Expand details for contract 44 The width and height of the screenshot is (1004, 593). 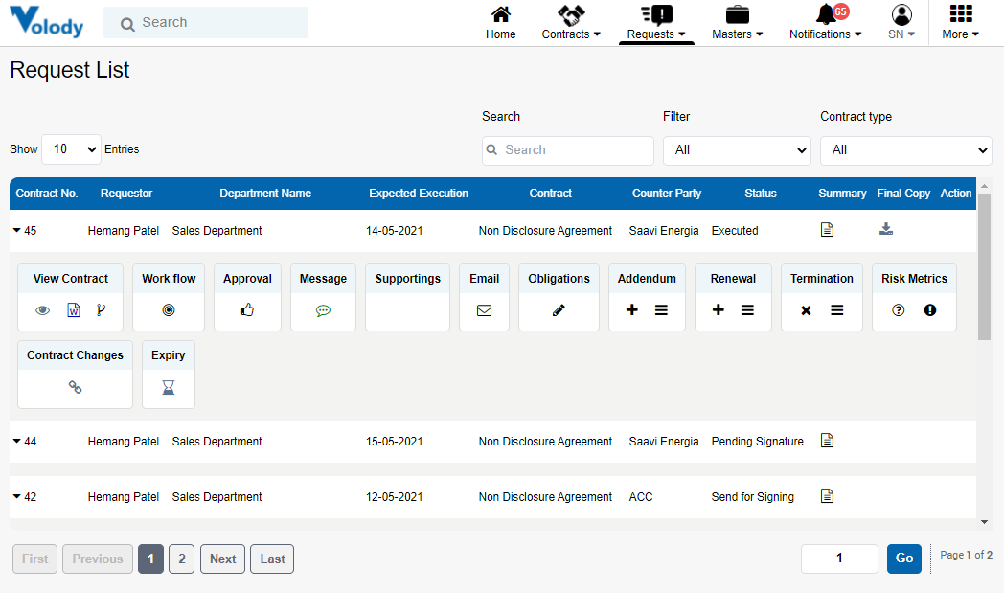16,441
